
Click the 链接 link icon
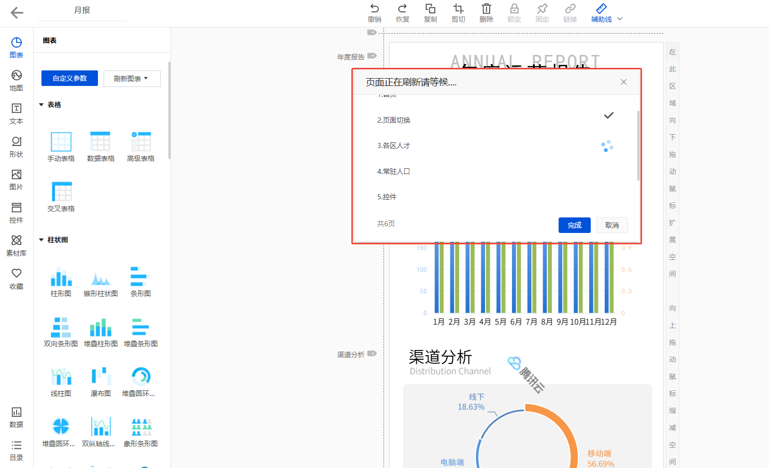tap(570, 9)
